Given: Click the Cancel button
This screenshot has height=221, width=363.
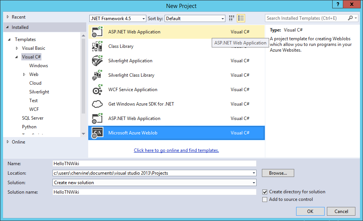Looking at the screenshot, I should [341, 211].
